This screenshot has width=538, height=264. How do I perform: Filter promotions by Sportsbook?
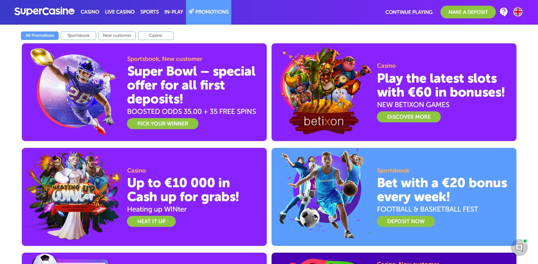pos(78,35)
